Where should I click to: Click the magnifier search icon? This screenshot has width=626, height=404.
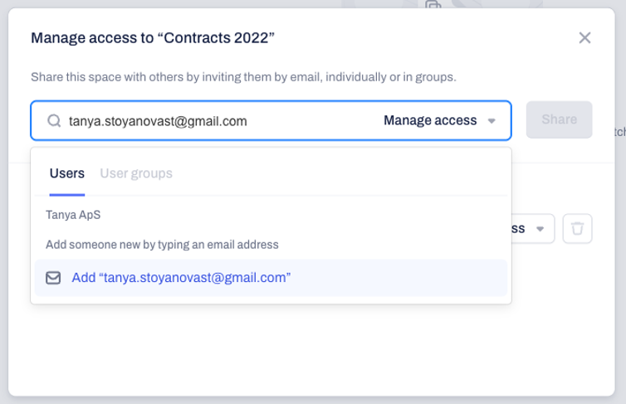tap(54, 120)
